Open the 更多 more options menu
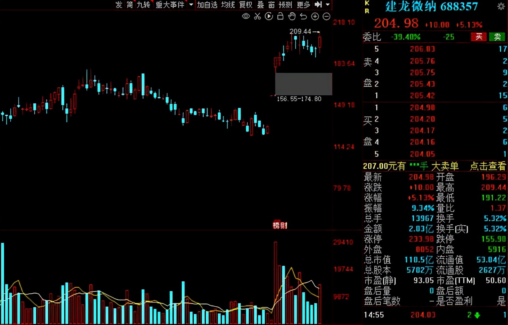The width and height of the screenshot is (508, 325). pyautogui.click(x=304, y=5)
